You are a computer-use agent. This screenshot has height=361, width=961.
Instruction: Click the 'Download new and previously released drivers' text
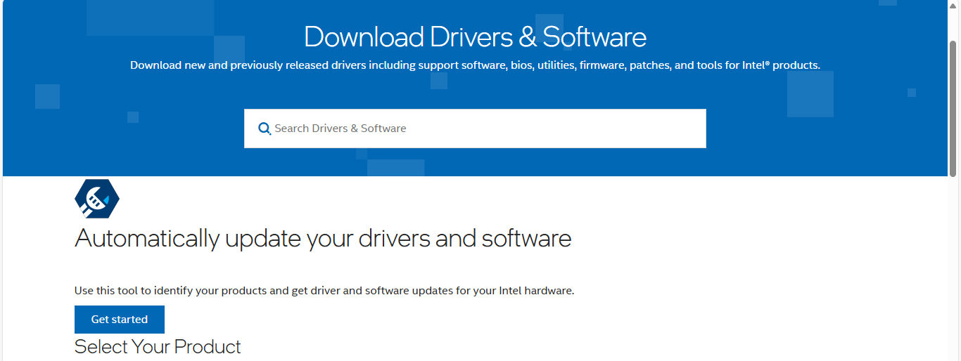click(x=247, y=65)
